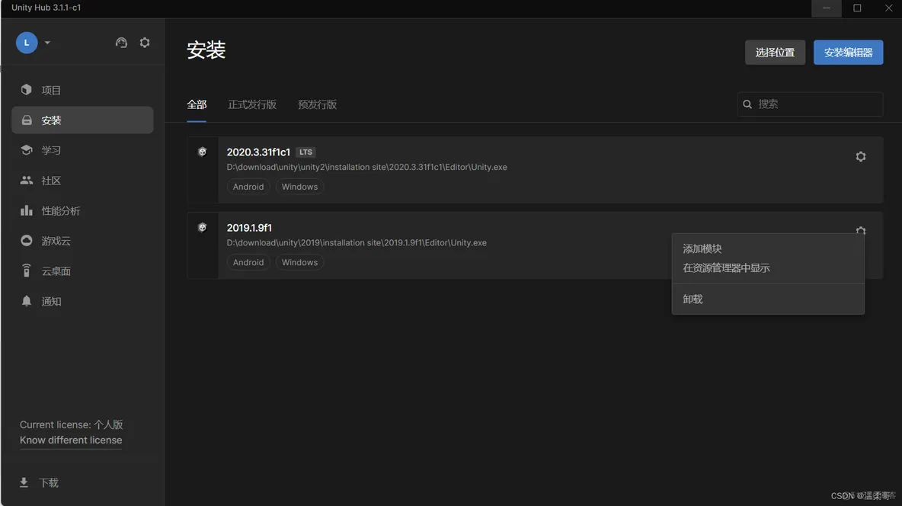The image size is (902, 506).
Task: Maximize the Unity Hub window
Action: point(857,8)
